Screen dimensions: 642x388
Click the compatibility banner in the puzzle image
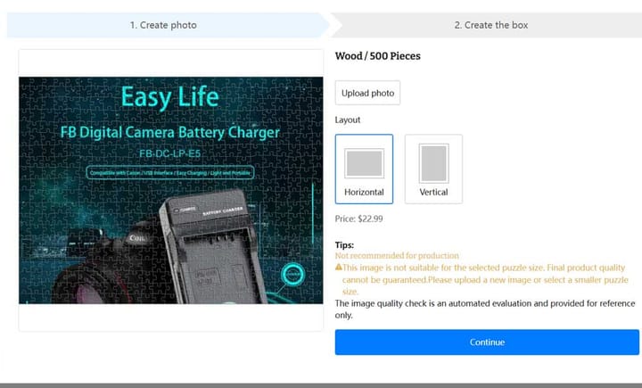[x=170, y=172]
